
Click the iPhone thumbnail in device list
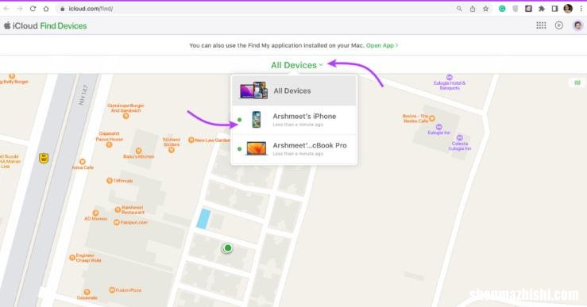[256, 120]
